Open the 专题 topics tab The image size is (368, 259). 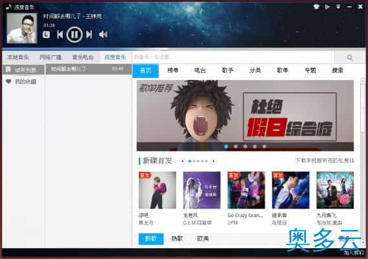311,70
